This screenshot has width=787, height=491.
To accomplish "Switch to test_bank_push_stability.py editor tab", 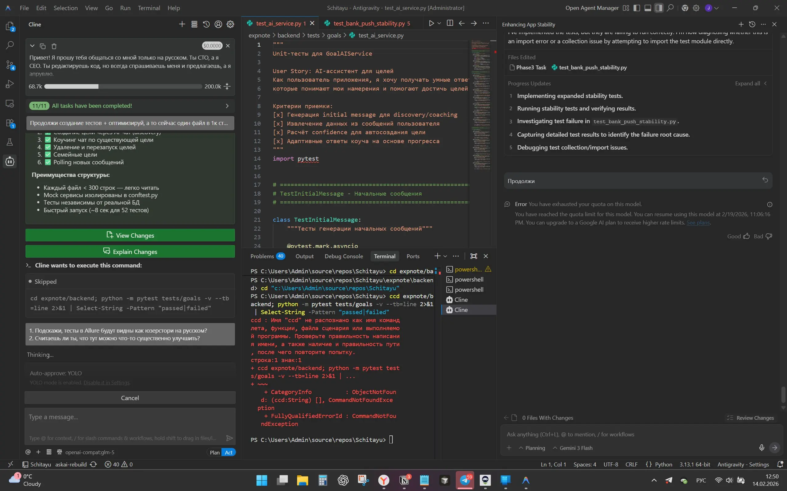I will tap(369, 23).
